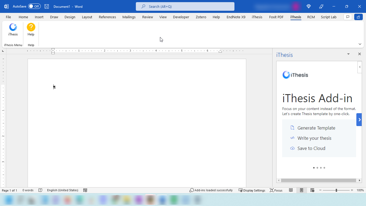Open the RCM tab
The image size is (366, 206).
311,17
